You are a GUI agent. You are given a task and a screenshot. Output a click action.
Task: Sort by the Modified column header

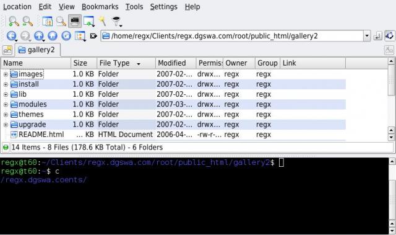(x=176, y=63)
